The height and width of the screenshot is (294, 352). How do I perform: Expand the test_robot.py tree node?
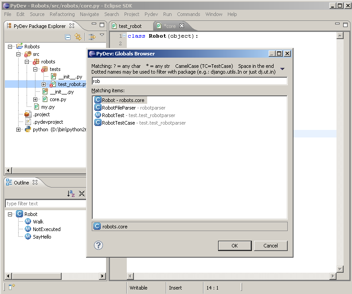click(x=43, y=84)
